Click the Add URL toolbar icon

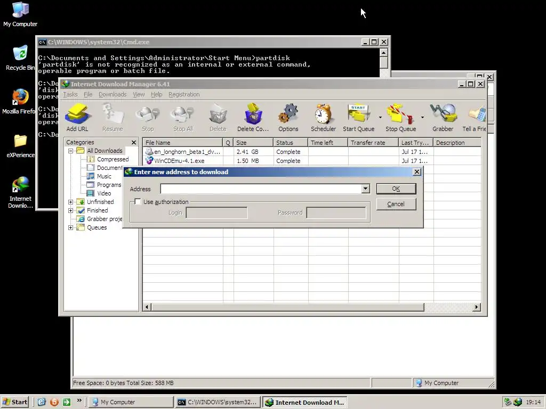[x=77, y=117]
